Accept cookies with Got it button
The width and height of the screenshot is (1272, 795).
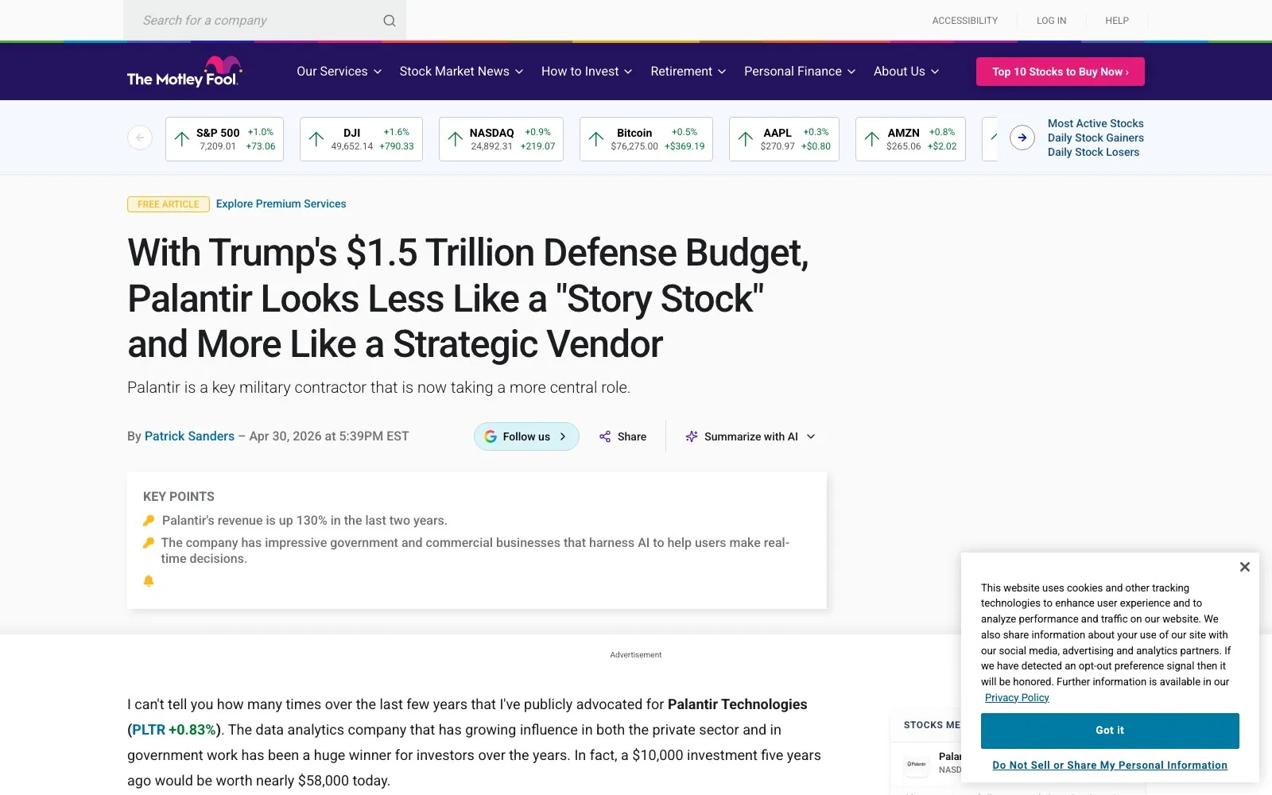point(1110,731)
